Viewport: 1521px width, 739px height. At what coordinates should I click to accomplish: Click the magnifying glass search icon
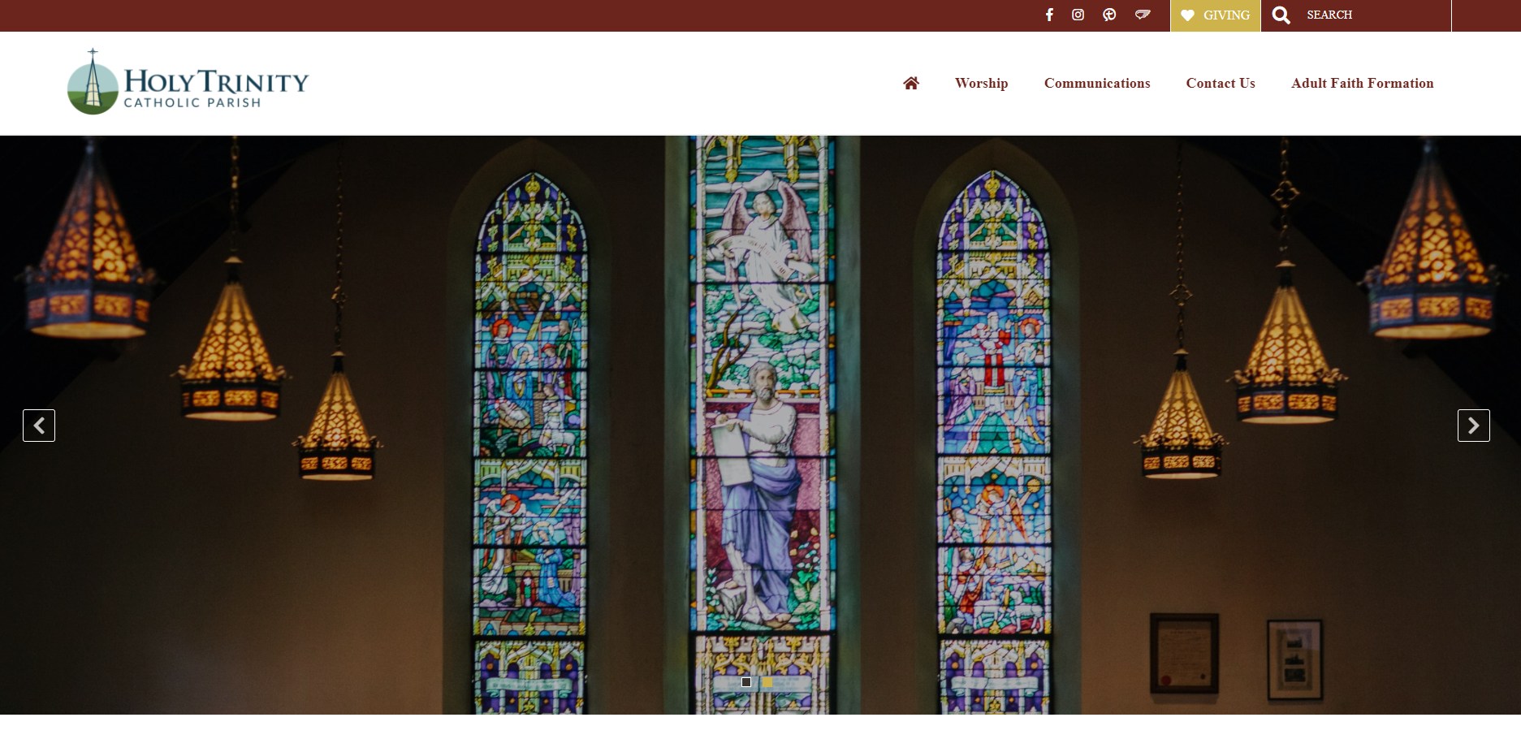[1281, 15]
